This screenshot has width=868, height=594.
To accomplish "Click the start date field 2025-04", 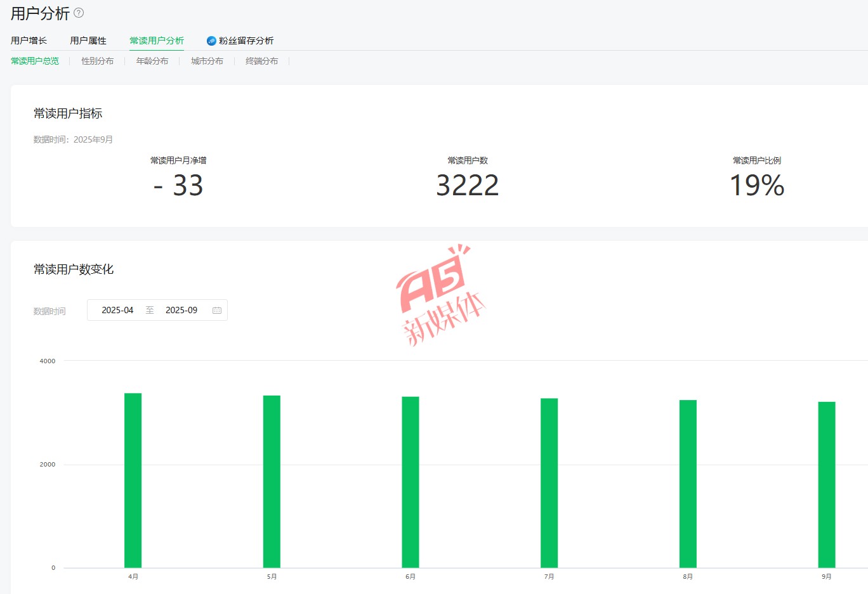I will (117, 311).
